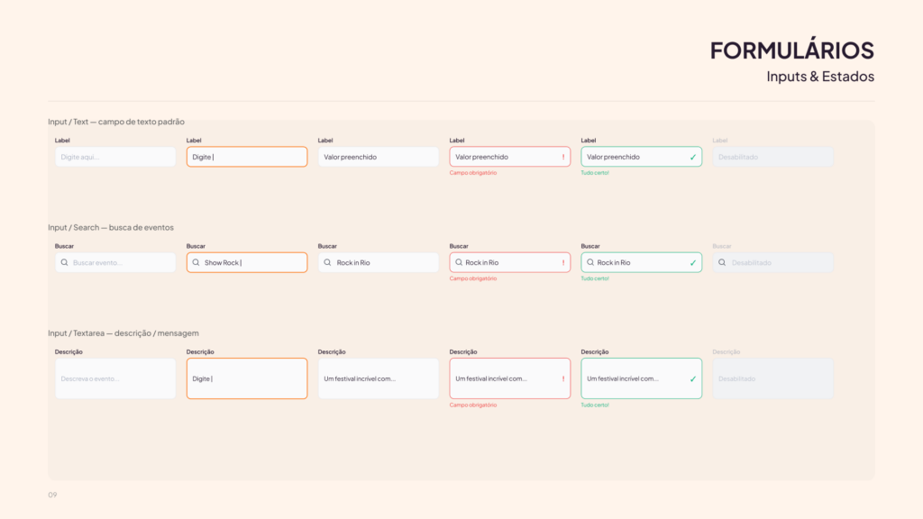The height and width of the screenshot is (519, 923).
Task: Click the red exclamation icon in the Valor preenchido text field
Action: click(x=563, y=157)
